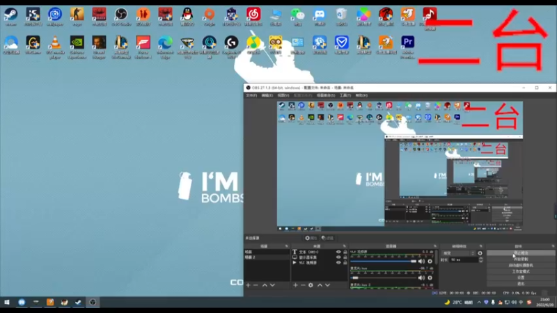Open the Discord desktop shortcut
The width and height of the screenshot is (557, 313).
(320, 17)
